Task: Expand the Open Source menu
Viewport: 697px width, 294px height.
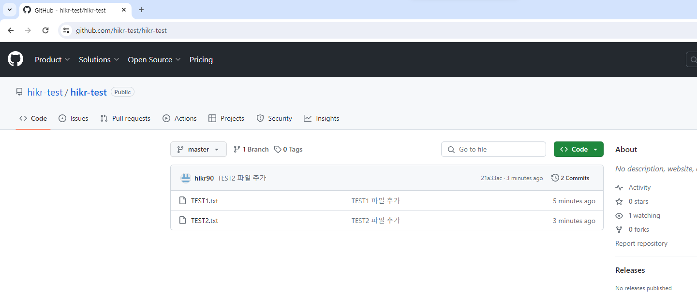Action: click(x=154, y=59)
